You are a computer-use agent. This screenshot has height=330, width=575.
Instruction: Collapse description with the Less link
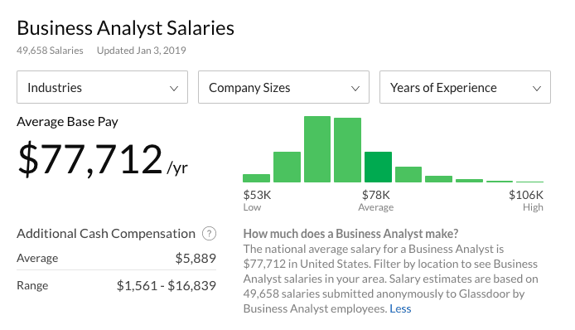[400, 308]
